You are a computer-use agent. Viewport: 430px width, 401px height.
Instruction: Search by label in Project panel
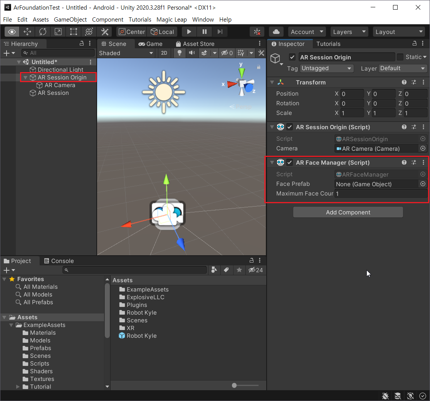tap(226, 270)
